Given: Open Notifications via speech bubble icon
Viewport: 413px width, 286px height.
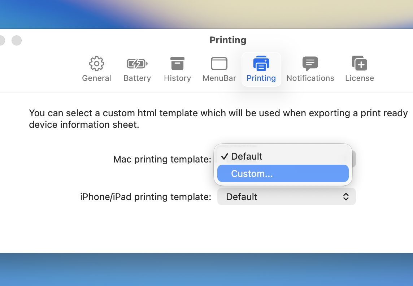Looking at the screenshot, I should coord(310,64).
